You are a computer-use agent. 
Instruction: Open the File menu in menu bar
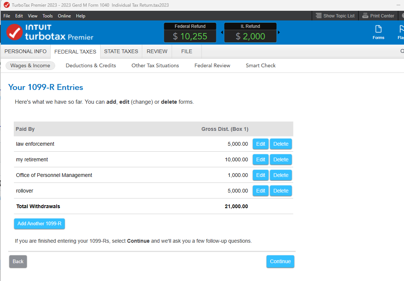[7, 16]
